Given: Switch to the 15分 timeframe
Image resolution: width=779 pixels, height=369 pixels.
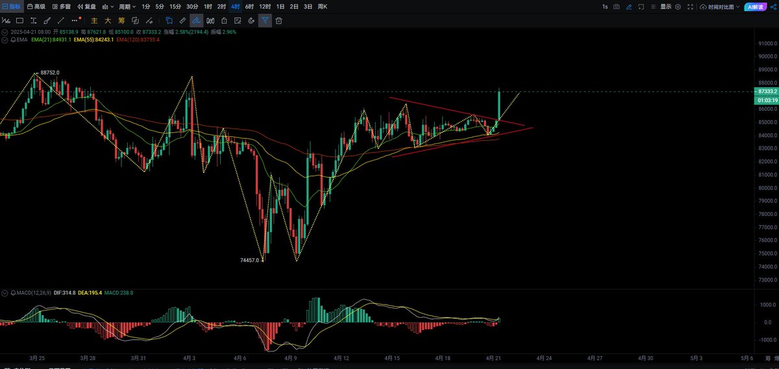Looking at the screenshot, I should [x=175, y=6].
